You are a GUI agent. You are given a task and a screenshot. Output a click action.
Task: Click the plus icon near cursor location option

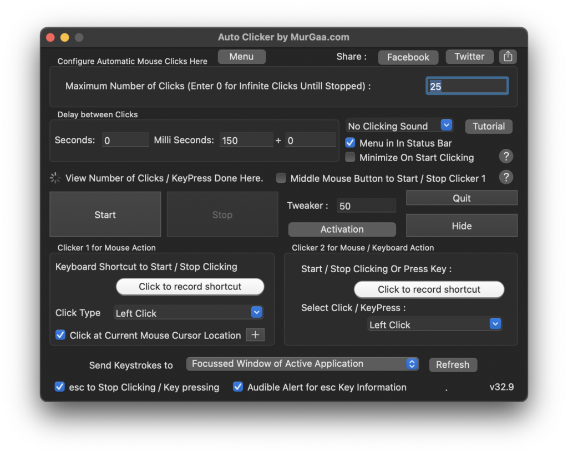pos(255,334)
